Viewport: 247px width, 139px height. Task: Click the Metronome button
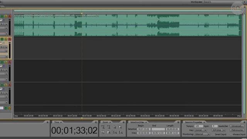(237, 130)
